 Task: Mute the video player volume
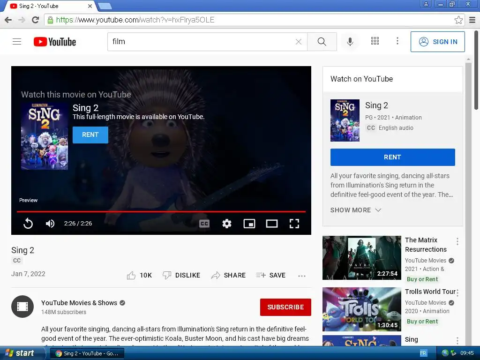50,224
